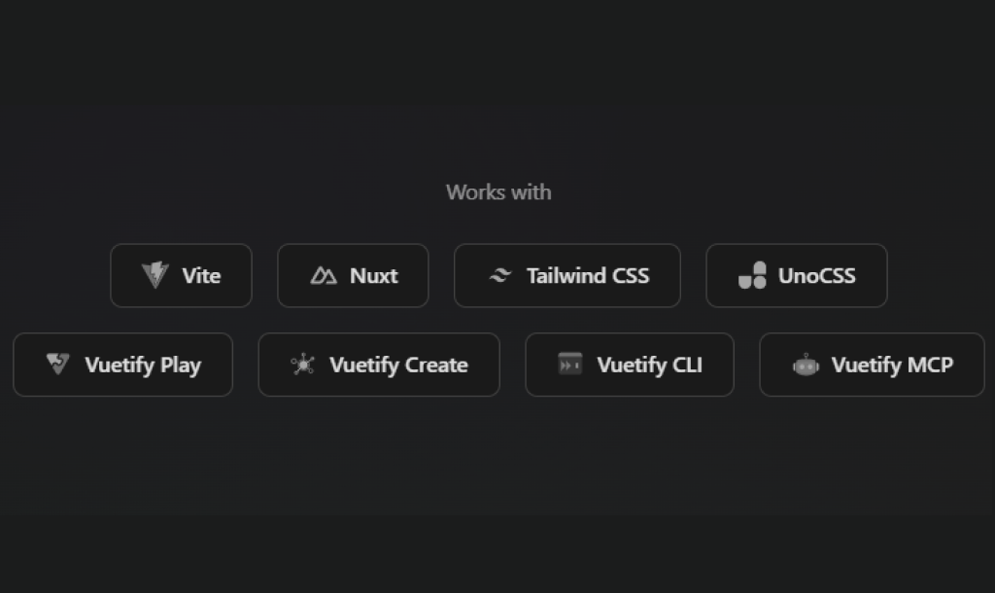The width and height of the screenshot is (995, 593).
Task: Select the Vuetify MCP label
Action: (892, 366)
